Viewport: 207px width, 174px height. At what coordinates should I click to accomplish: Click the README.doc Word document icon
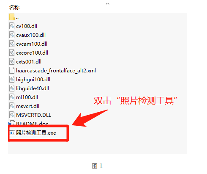tap(12, 123)
